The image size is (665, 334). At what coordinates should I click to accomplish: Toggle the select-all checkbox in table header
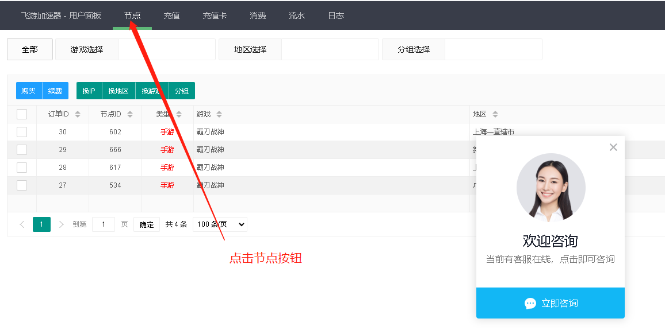(x=22, y=114)
